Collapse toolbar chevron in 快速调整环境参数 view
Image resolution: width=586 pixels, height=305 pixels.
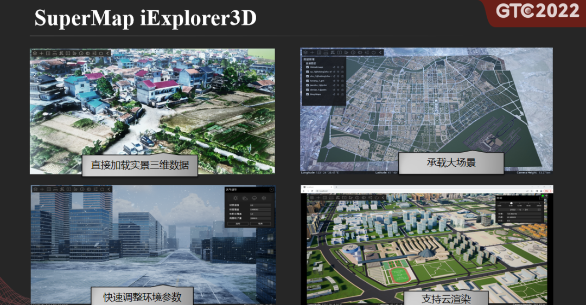click(x=109, y=189)
